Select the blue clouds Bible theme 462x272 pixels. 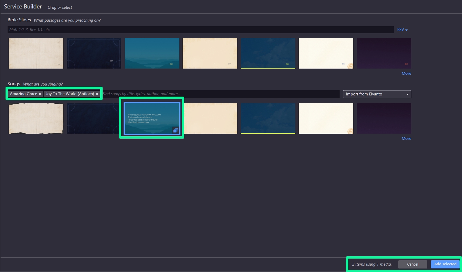point(268,53)
